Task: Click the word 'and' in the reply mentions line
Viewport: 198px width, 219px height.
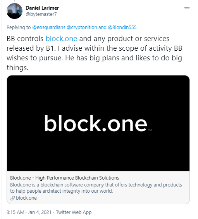Action: [102, 27]
